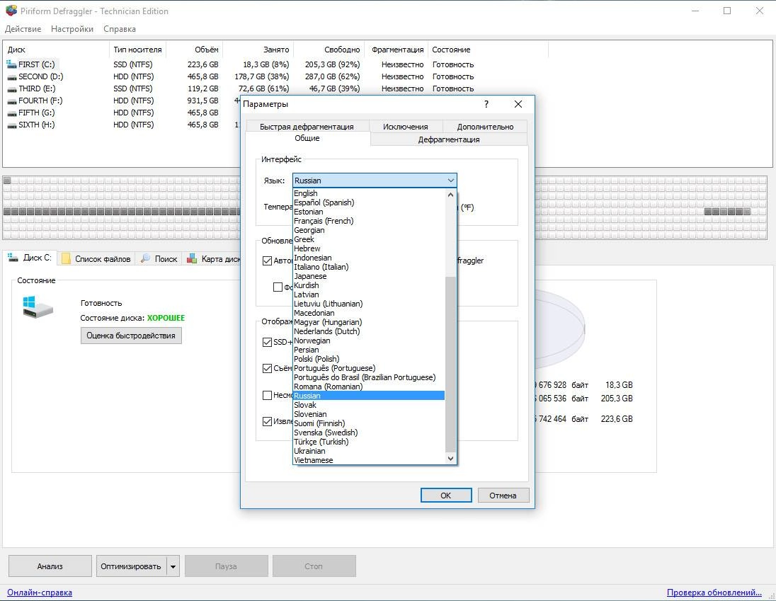Choose Ukrainian in the language list
The image size is (776, 601).
click(x=369, y=451)
